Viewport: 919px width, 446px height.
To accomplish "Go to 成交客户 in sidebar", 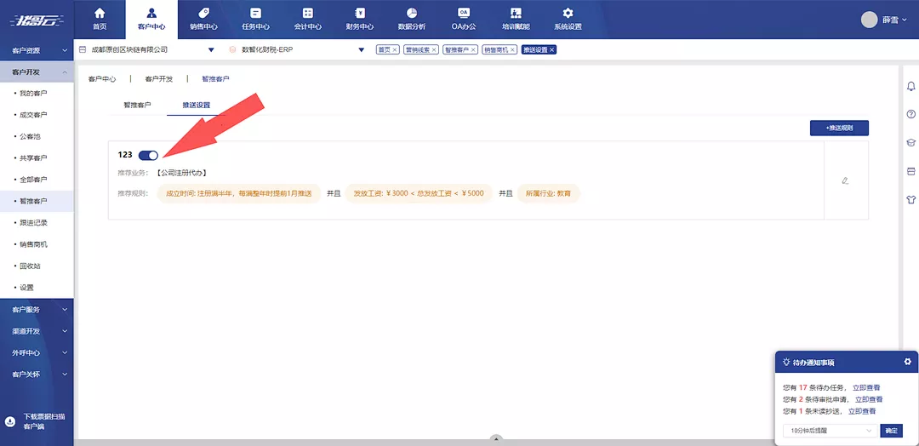I will [33, 115].
